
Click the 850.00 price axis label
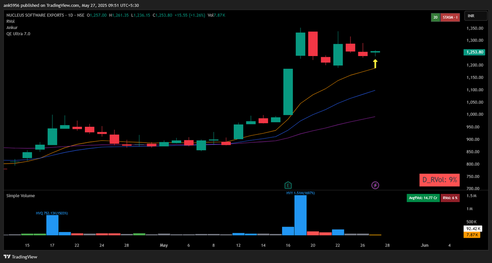pyautogui.click(x=473, y=152)
